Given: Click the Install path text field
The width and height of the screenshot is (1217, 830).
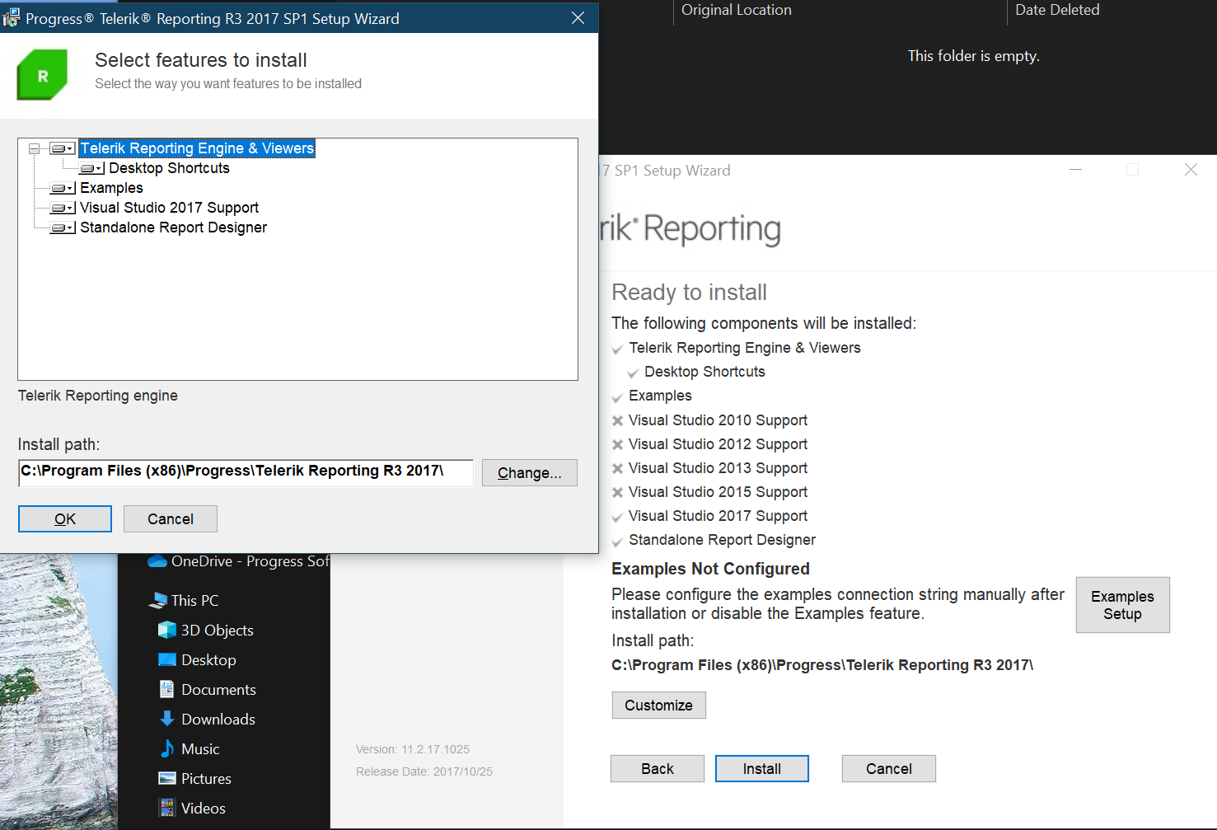Looking at the screenshot, I should (x=246, y=472).
